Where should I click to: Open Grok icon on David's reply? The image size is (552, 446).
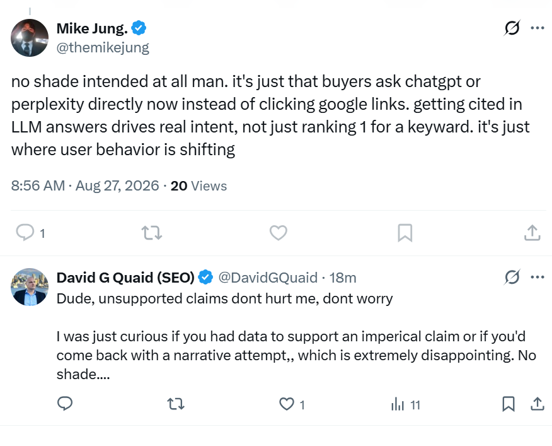tap(512, 277)
